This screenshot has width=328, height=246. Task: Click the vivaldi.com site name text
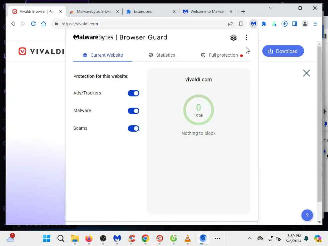click(199, 80)
